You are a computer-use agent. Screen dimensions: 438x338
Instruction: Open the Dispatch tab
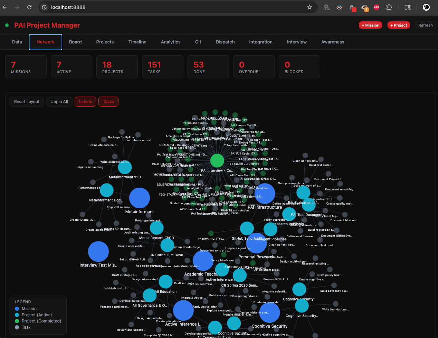tap(225, 42)
